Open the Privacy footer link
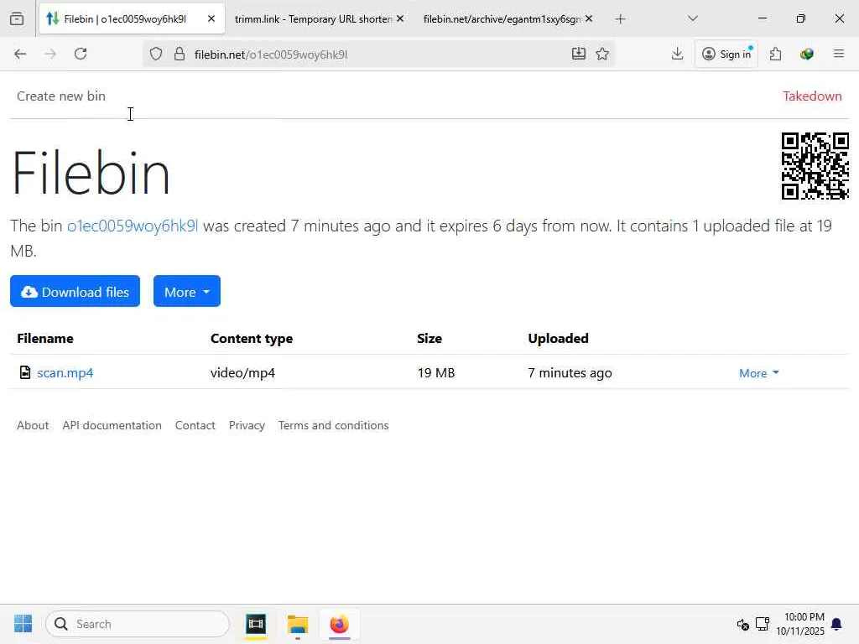The width and height of the screenshot is (859, 644). [247, 425]
